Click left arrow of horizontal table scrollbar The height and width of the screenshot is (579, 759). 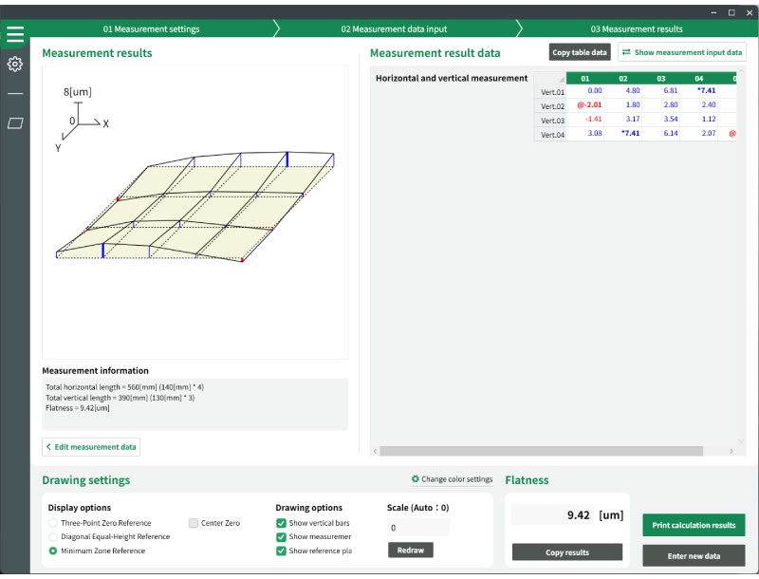tap(373, 452)
